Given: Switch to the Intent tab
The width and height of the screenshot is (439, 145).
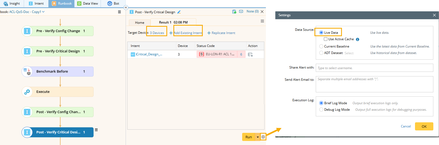Looking at the screenshot, I should tap(36, 4).
